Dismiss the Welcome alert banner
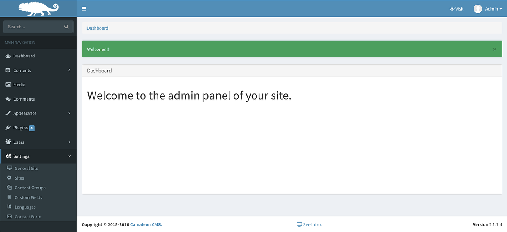507x232 pixels. pos(495,49)
